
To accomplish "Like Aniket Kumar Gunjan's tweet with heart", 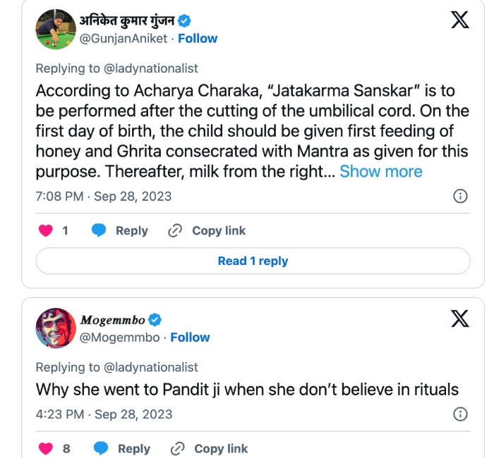I will [45, 230].
